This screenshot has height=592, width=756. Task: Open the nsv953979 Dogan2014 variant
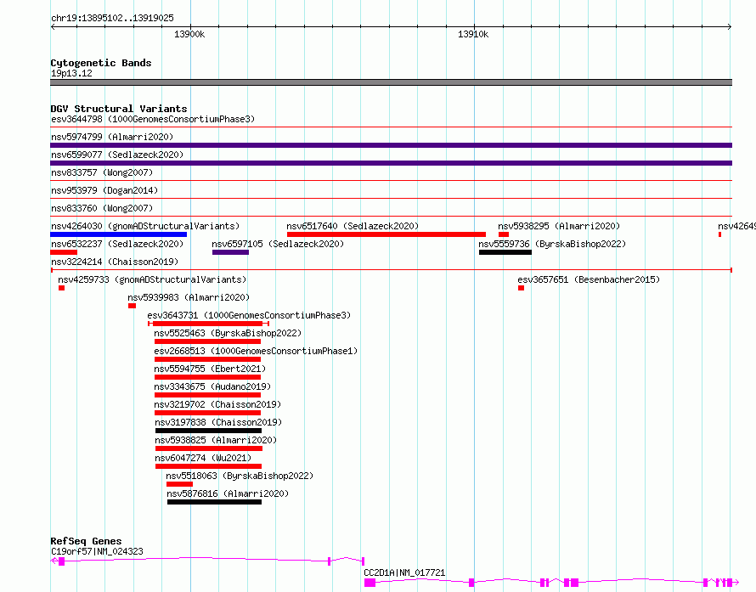(104, 190)
